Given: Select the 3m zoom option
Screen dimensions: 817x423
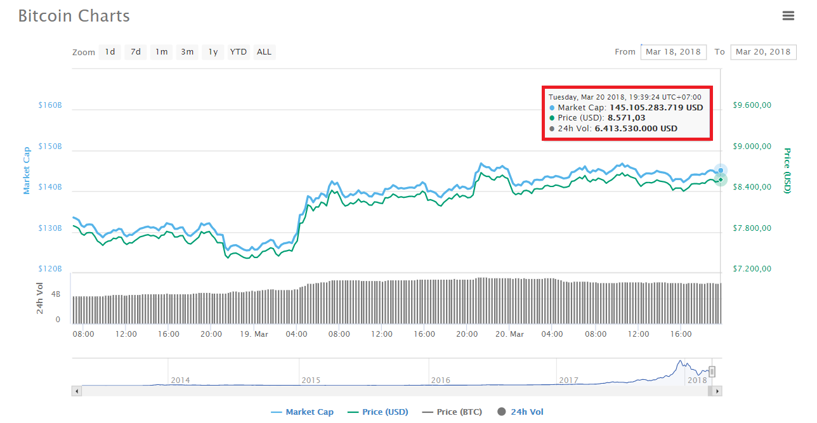Looking at the screenshot, I should click(187, 52).
